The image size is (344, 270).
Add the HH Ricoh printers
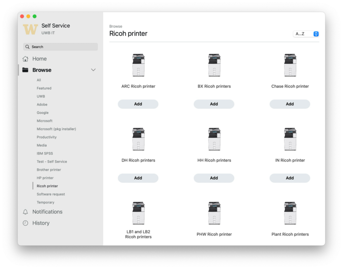pos(214,178)
